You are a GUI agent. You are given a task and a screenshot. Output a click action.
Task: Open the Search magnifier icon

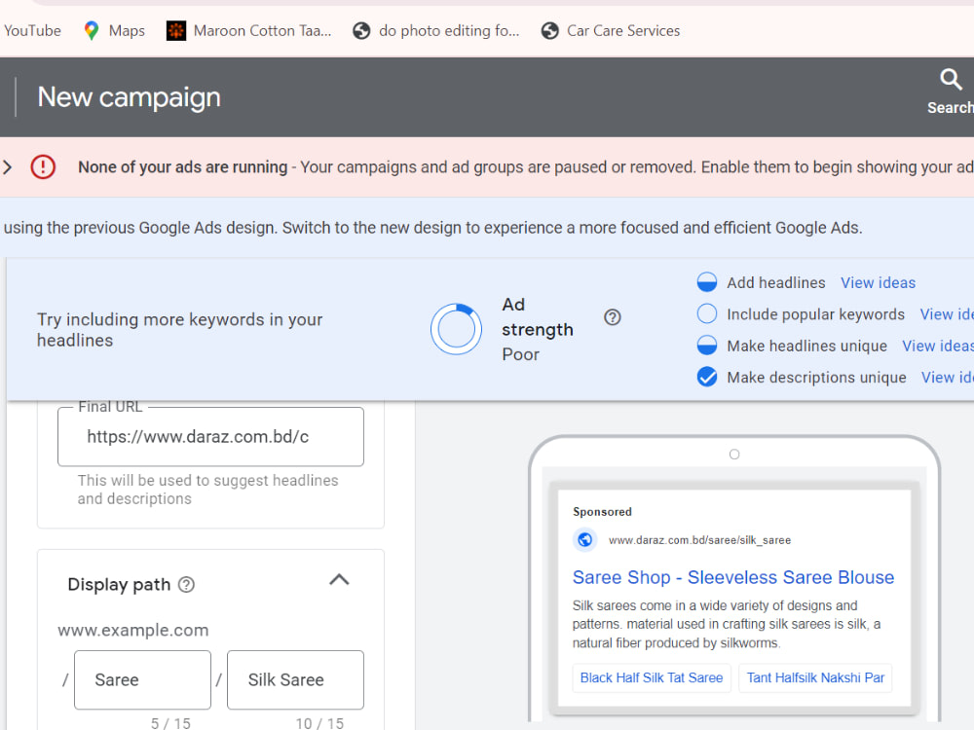coord(951,80)
